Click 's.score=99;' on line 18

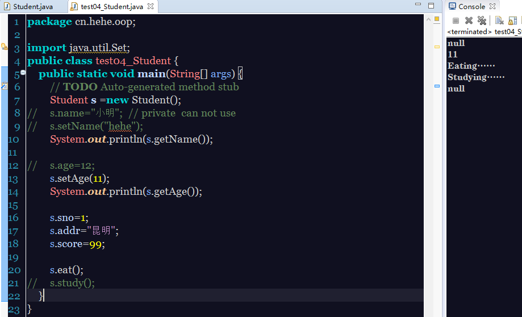coord(78,244)
